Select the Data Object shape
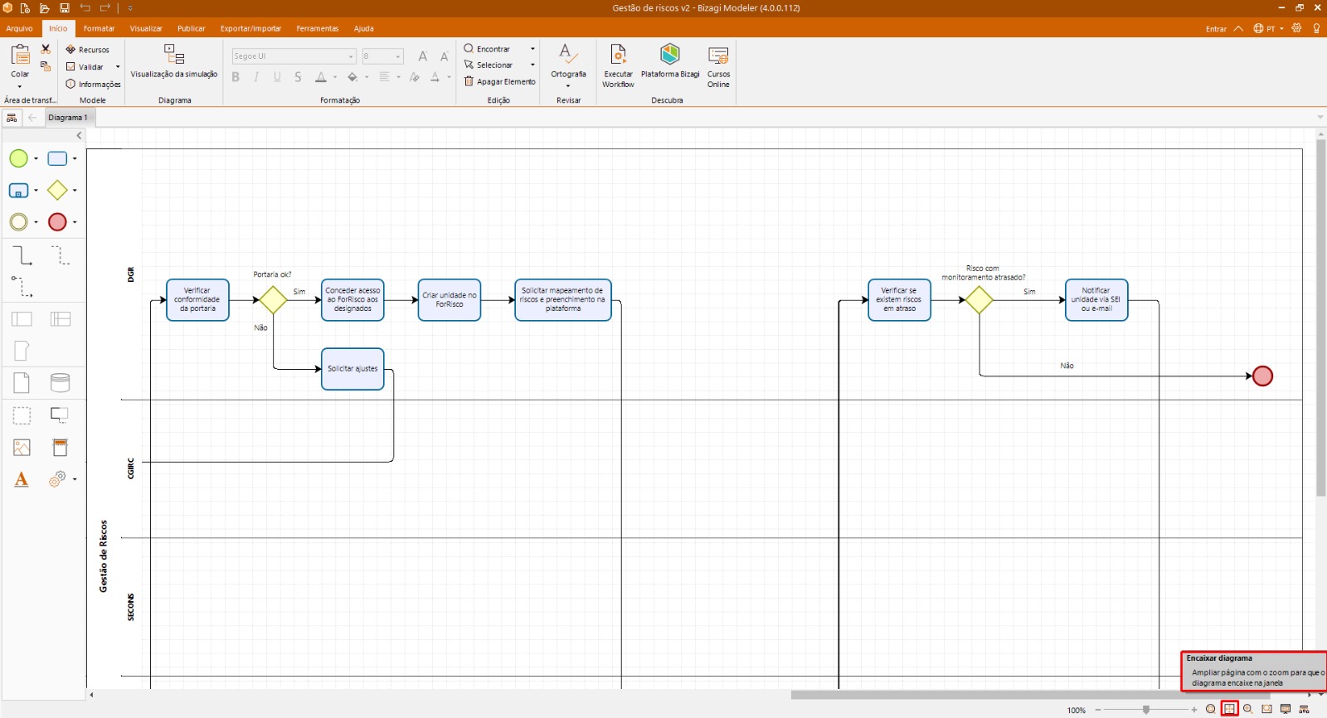 tap(22, 383)
